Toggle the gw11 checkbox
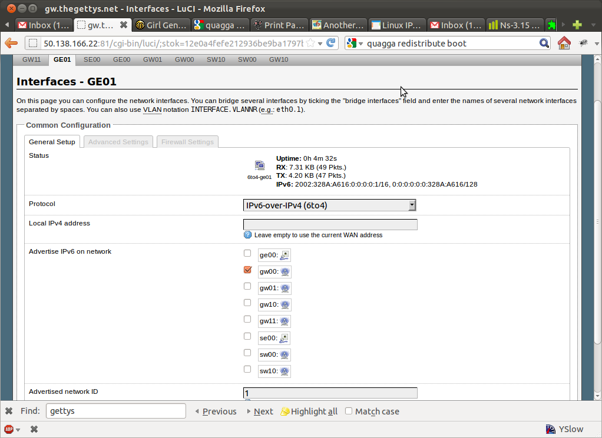This screenshot has width=602, height=438. point(247,320)
